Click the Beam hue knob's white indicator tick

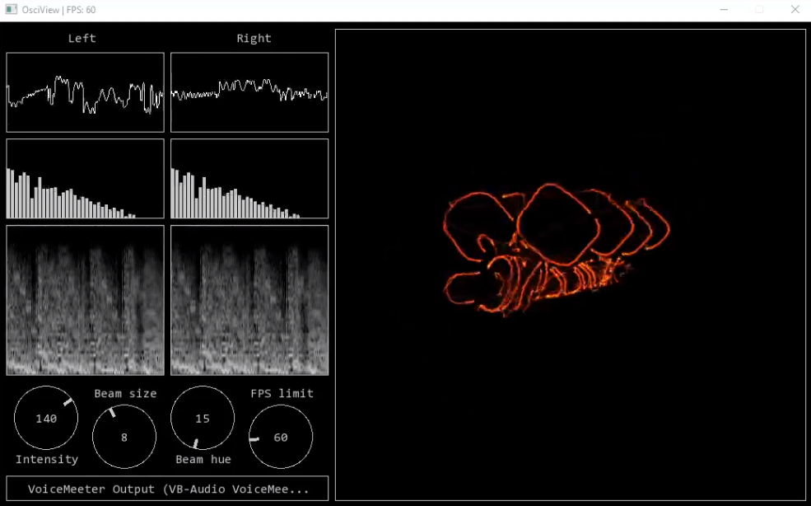(x=195, y=443)
